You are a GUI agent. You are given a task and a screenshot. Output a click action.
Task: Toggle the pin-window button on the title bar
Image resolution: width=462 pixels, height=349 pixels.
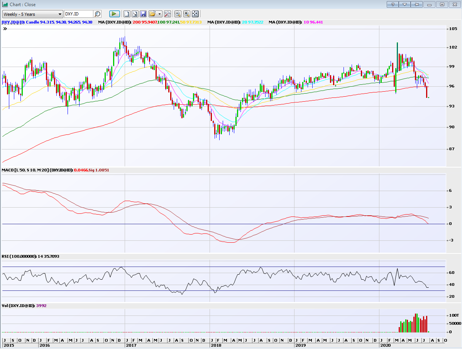click(x=416, y=4)
